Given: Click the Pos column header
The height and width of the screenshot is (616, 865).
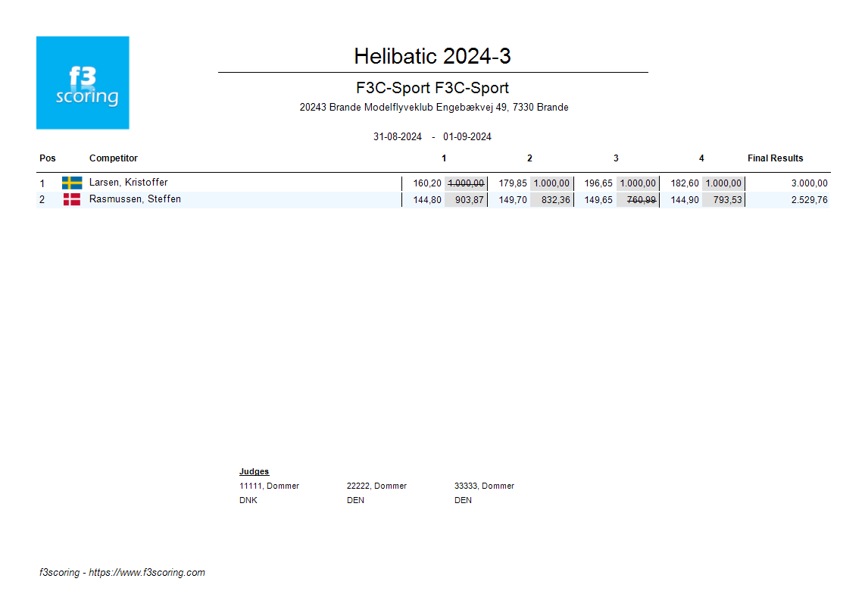Looking at the screenshot, I should (x=48, y=158).
